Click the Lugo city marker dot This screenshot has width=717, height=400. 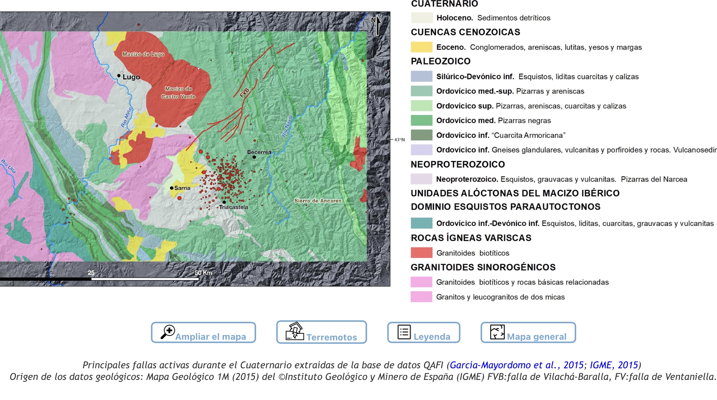[x=119, y=75]
